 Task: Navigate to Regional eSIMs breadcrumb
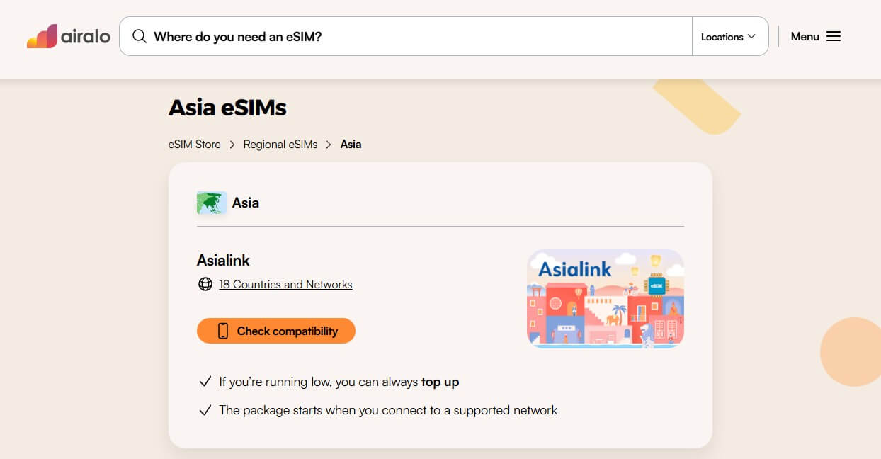(x=280, y=144)
